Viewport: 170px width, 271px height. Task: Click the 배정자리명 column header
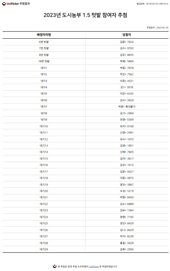coord(44,35)
